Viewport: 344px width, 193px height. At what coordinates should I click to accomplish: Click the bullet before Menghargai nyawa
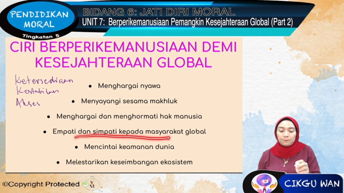tap(90, 86)
